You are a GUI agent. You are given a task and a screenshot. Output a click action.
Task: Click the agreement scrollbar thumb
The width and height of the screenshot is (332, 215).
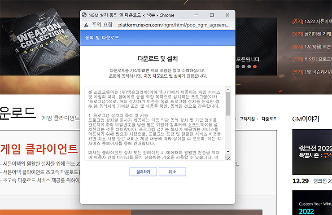228,104
